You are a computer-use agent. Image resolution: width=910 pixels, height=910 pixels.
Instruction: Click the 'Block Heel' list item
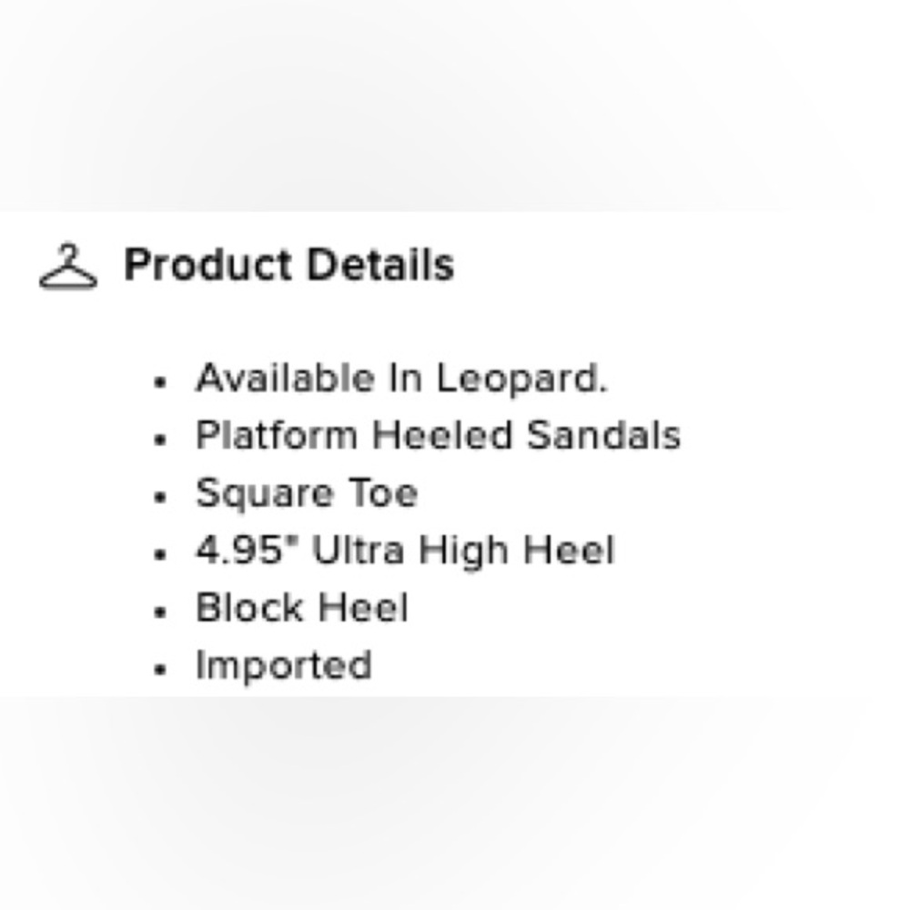coord(302,608)
